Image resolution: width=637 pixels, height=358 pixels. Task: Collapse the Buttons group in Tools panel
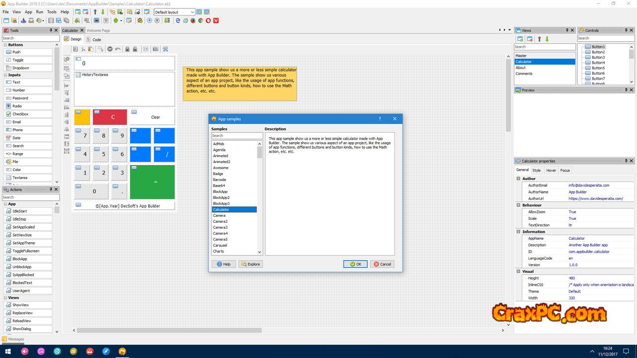(x=4, y=45)
